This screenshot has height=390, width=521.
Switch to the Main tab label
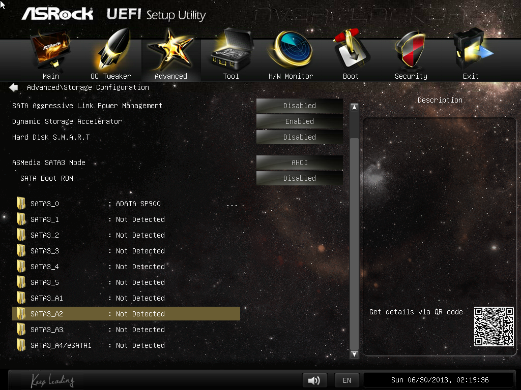click(x=51, y=76)
